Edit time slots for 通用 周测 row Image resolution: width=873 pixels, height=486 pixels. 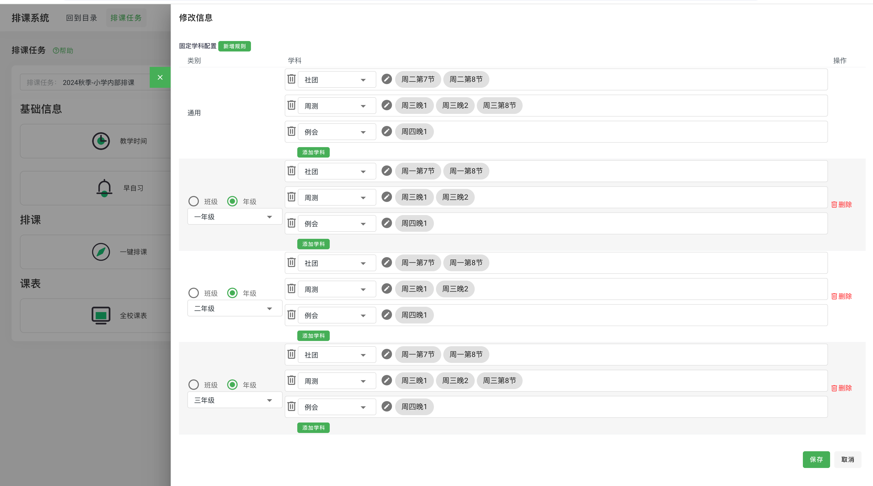tap(386, 105)
